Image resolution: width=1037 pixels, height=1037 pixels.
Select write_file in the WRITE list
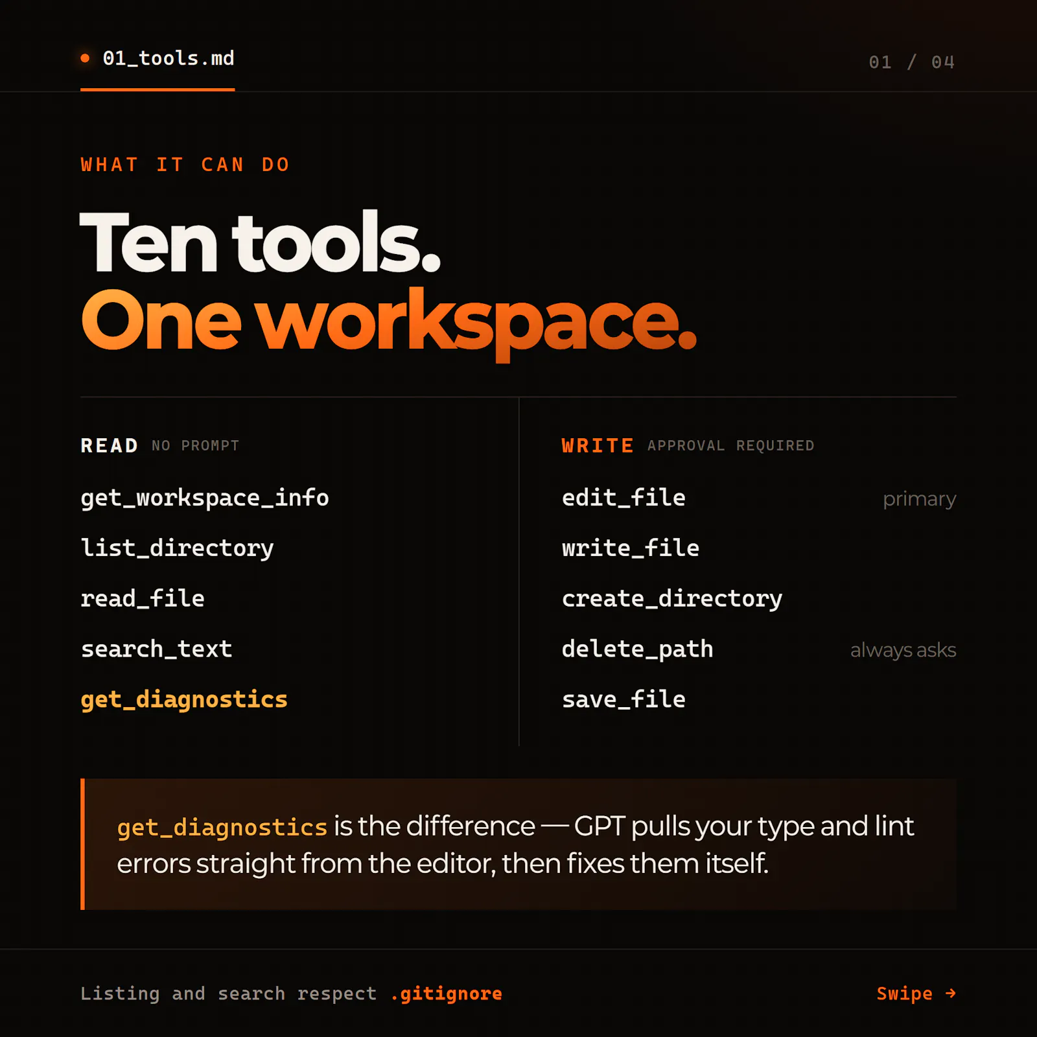(x=631, y=548)
